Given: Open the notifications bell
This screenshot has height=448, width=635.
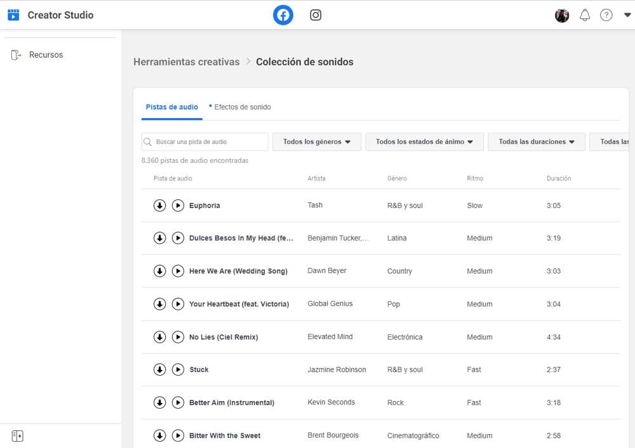Looking at the screenshot, I should coord(585,15).
